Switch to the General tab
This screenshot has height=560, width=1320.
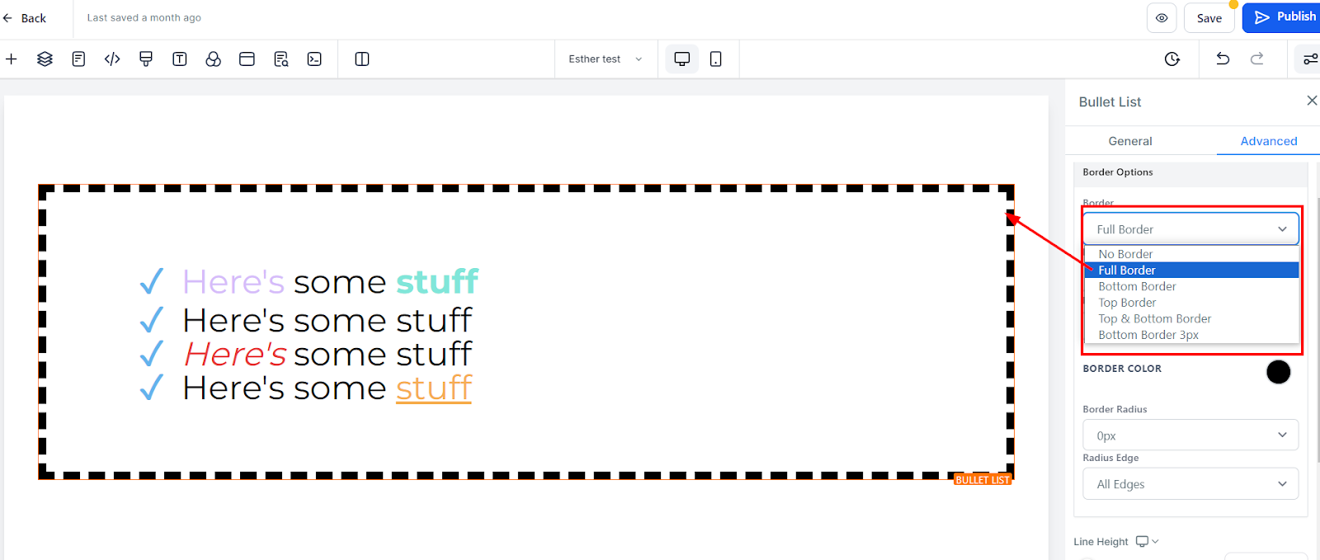point(1130,141)
